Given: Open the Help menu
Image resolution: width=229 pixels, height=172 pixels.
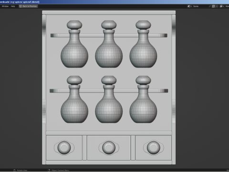Looking at the screenshot, I should (13, 6).
